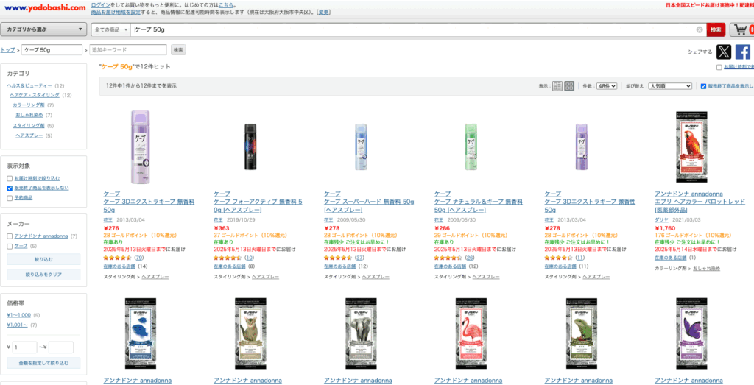The width and height of the screenshot is (754, 385).
Task: Select カラーリング剤 category
Action: click(x=29, y=105)
